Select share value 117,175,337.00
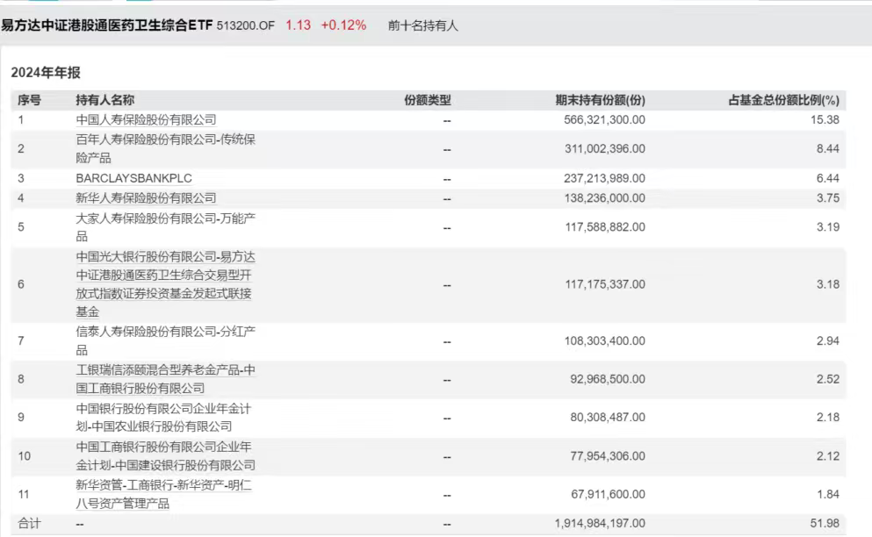 [x=605, y=284]
